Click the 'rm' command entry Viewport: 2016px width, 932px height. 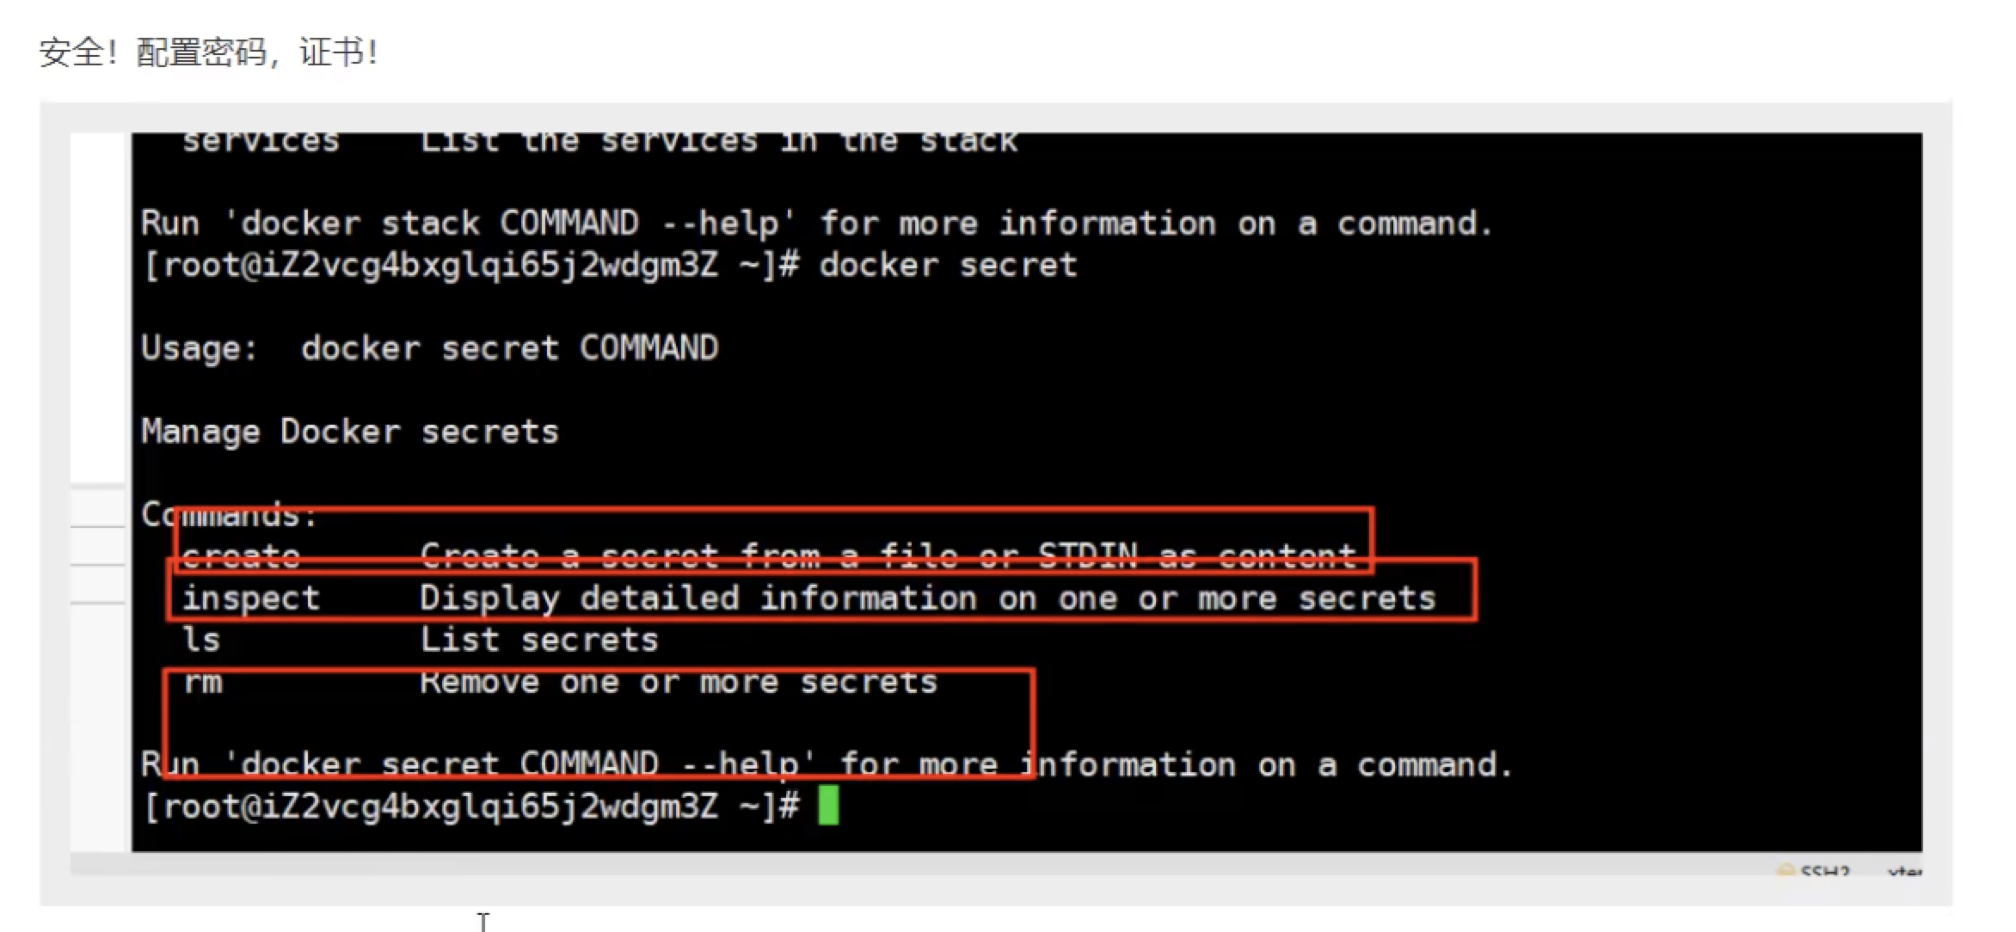203,682
